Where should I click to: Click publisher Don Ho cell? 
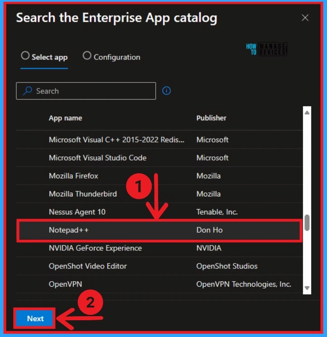click(x=210, y=230)
